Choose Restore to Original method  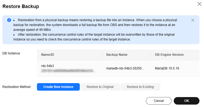click(x=100, y=87)
